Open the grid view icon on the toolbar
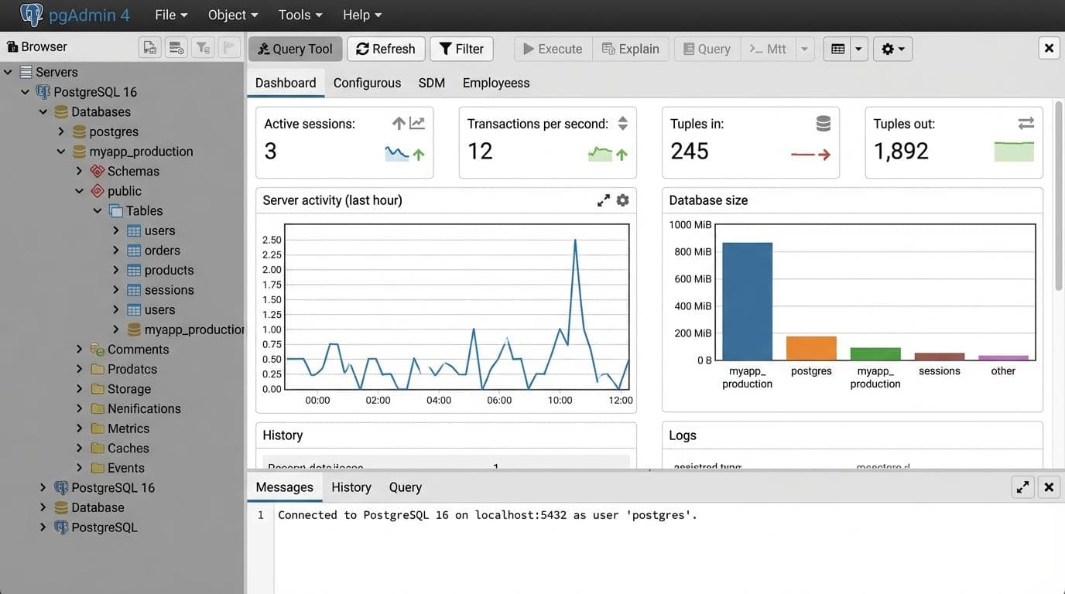 point(837,48)
